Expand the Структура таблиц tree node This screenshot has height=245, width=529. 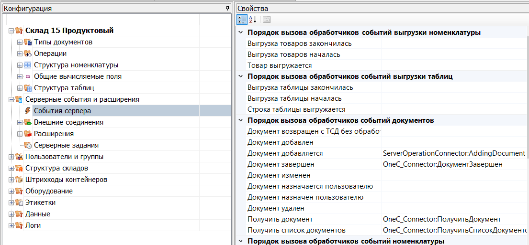click(x=20, y=88)
